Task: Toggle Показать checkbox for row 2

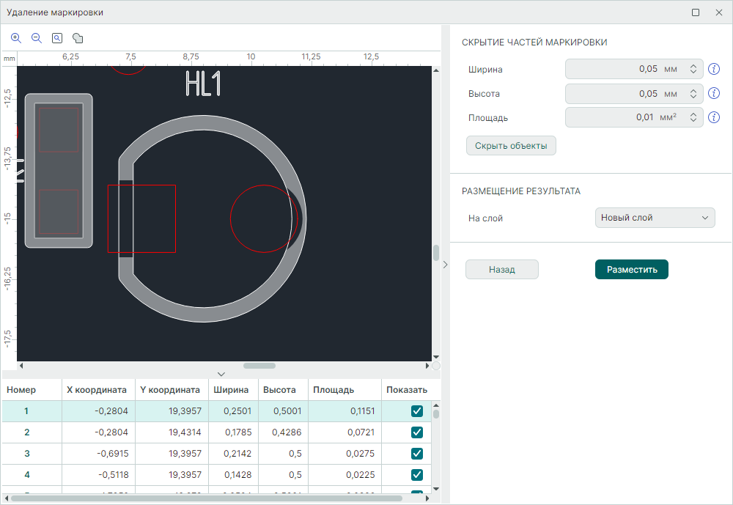Action: coord(417,432)
